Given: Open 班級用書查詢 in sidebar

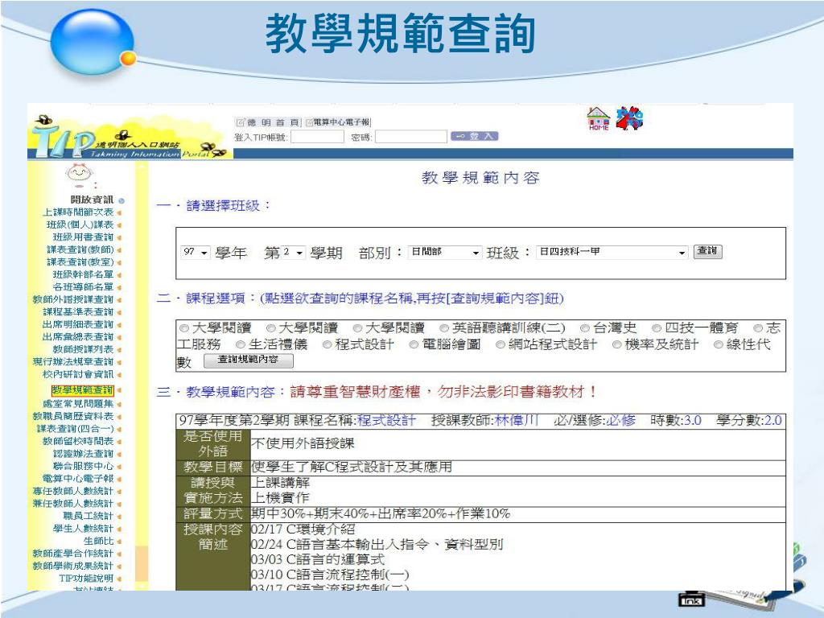Looking at the screenshot, I should (83, 237).
